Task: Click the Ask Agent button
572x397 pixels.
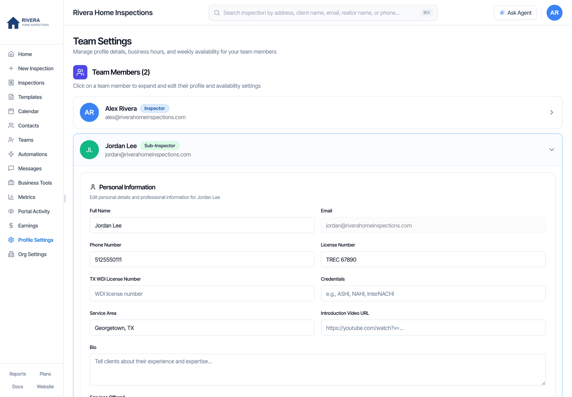Action: pyautogui.click(x=515, y=13)
